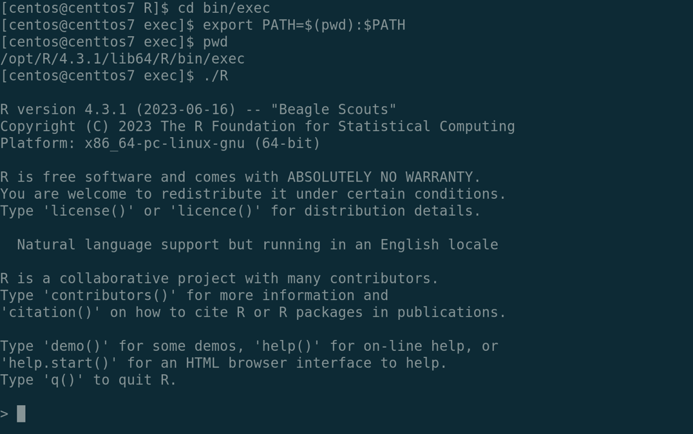The height and width of the screenshot is (434, 693).
Task: Click the '/opt/R/4.3.1/lib64/R/bin/exec' path output
Action: [122, 59]
